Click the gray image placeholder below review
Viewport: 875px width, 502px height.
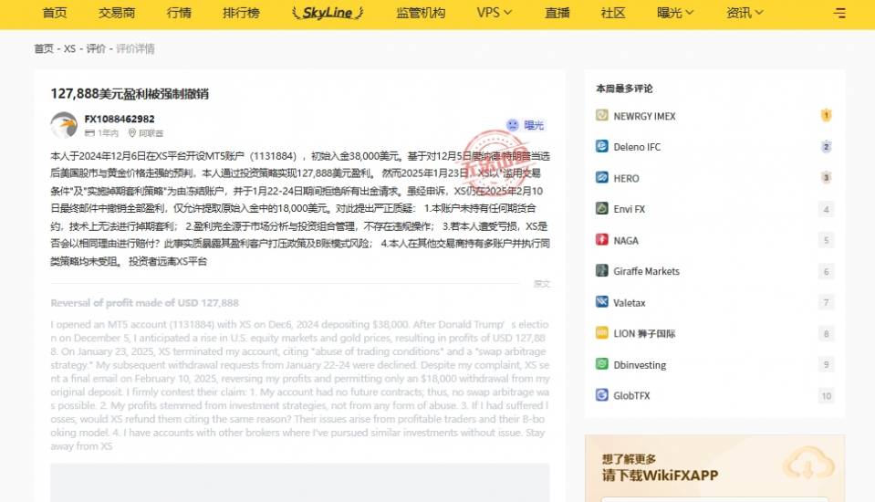[299, 483]
